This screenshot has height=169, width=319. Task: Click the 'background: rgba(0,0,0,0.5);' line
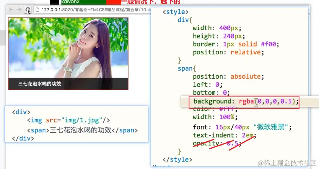pos(246,101)
